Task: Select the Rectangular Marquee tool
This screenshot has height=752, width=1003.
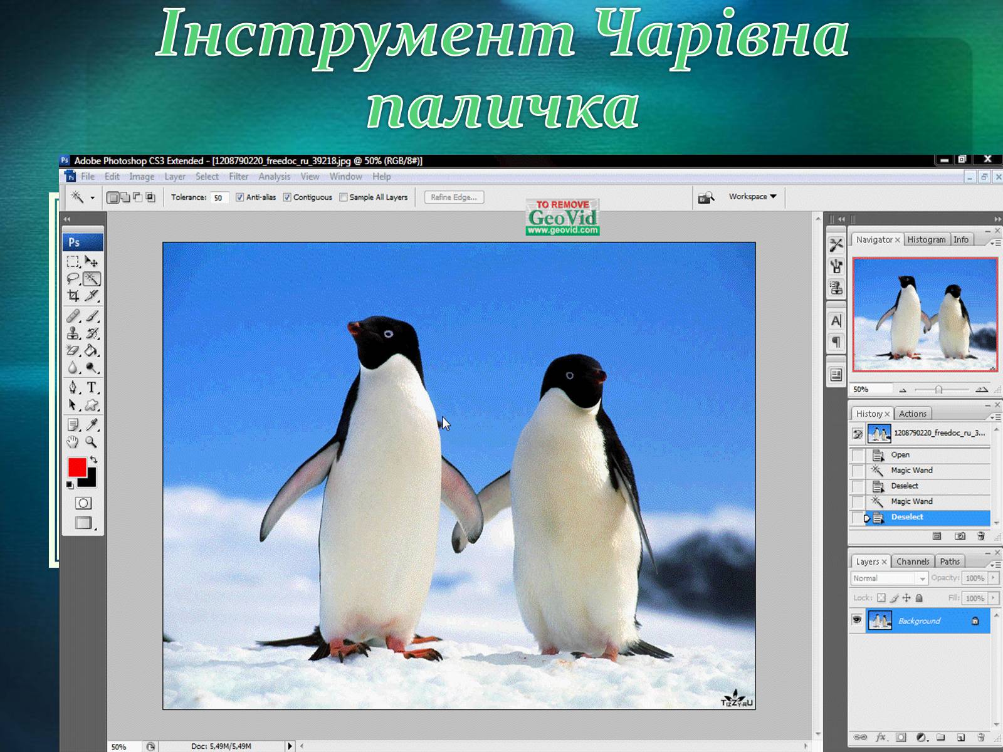Action: [x=73, y=261]
